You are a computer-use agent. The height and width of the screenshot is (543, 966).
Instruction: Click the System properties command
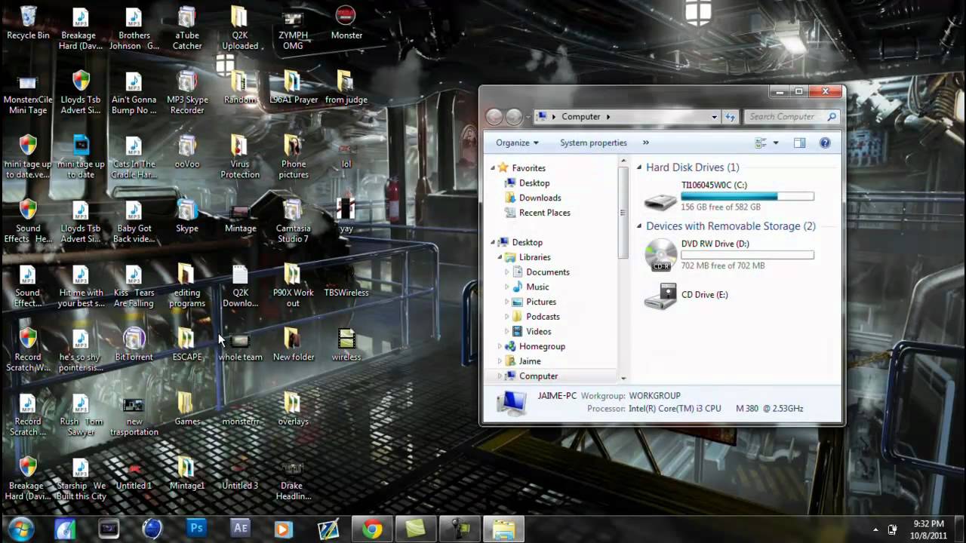(593, 143)
